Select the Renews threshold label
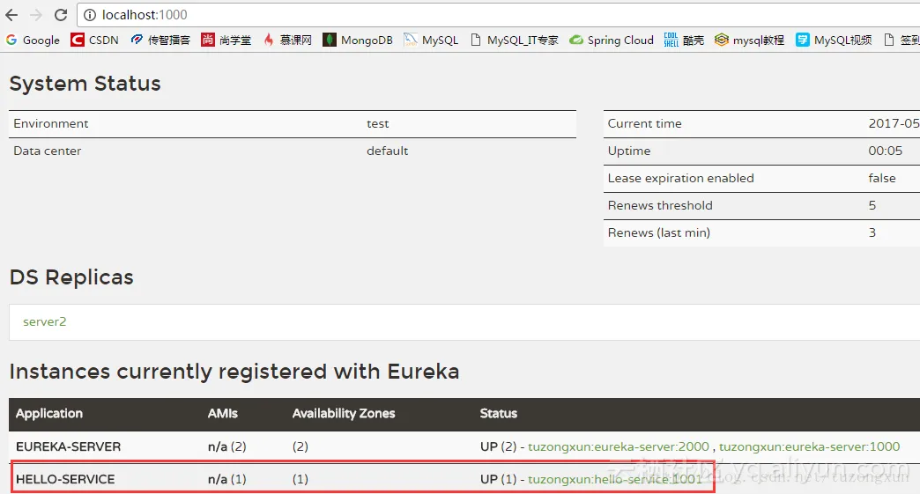Screen dimensions: 920x494 (660, 205)
